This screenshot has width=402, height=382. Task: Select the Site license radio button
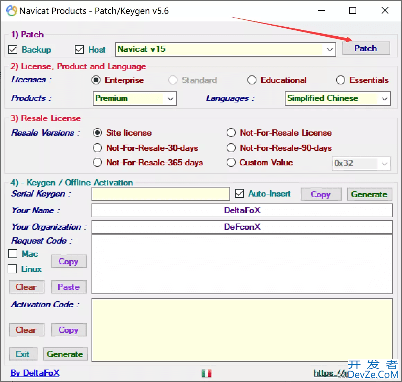[x=97, y=133]
